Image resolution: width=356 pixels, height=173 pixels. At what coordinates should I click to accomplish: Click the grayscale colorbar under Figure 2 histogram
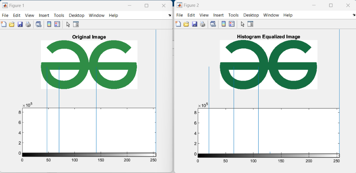(x=269, y=156)
